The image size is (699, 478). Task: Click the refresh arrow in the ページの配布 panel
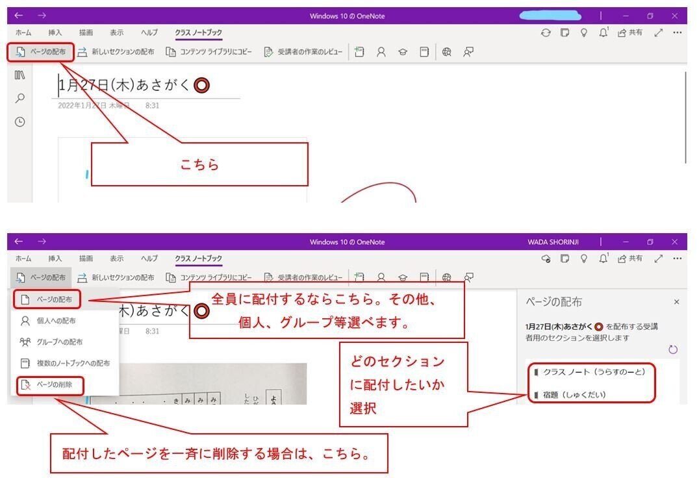(673, 349)
